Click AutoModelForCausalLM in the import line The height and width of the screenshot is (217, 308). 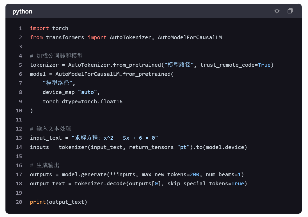click(190, 37)
